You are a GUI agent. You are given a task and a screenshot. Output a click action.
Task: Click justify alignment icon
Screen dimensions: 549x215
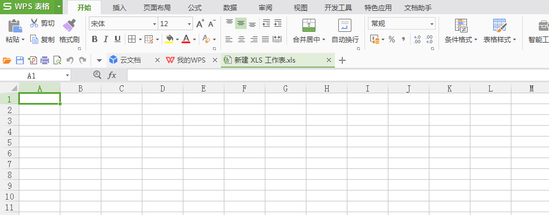coord(266,39)
